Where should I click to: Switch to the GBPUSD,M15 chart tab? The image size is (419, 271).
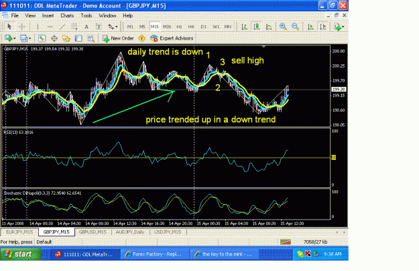pyautogui.click(x=93, y=232)
